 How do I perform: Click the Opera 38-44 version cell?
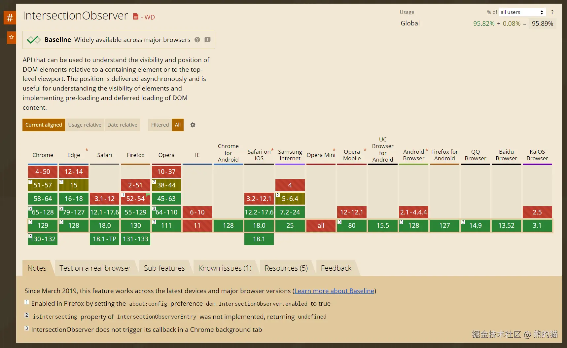[x=166, y=185]
